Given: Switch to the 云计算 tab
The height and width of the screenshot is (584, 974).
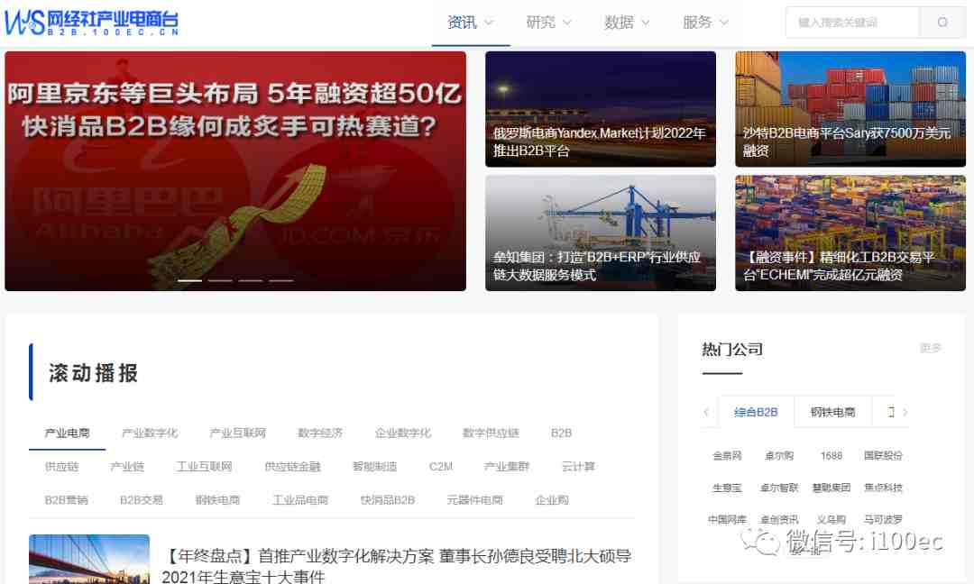Looking at the screenshot, I should [578, 466].
